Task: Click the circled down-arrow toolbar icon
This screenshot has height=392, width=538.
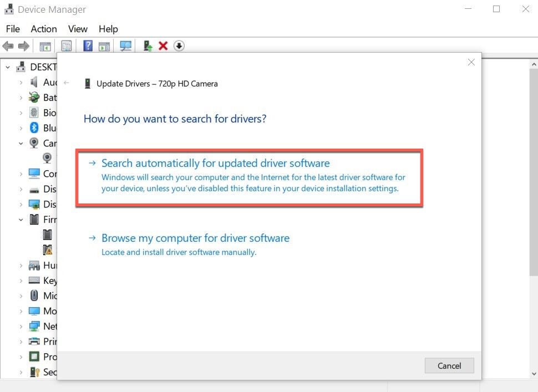Action: click(179, 46)
